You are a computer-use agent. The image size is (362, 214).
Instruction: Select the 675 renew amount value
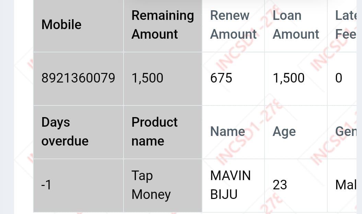click(221, 78)
